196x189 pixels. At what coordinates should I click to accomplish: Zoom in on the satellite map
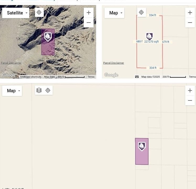click(88, 13)
